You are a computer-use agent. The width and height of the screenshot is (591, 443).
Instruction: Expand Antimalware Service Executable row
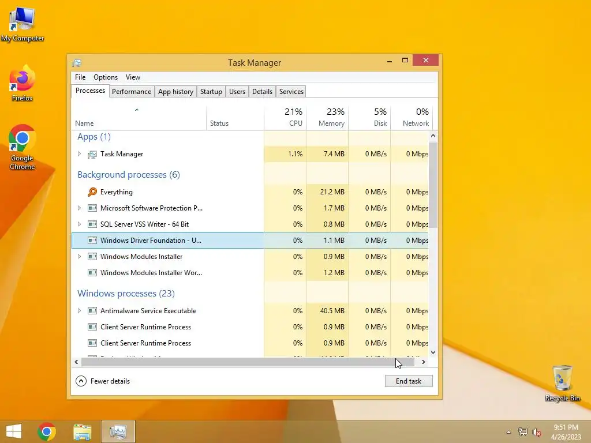[79, 311]
